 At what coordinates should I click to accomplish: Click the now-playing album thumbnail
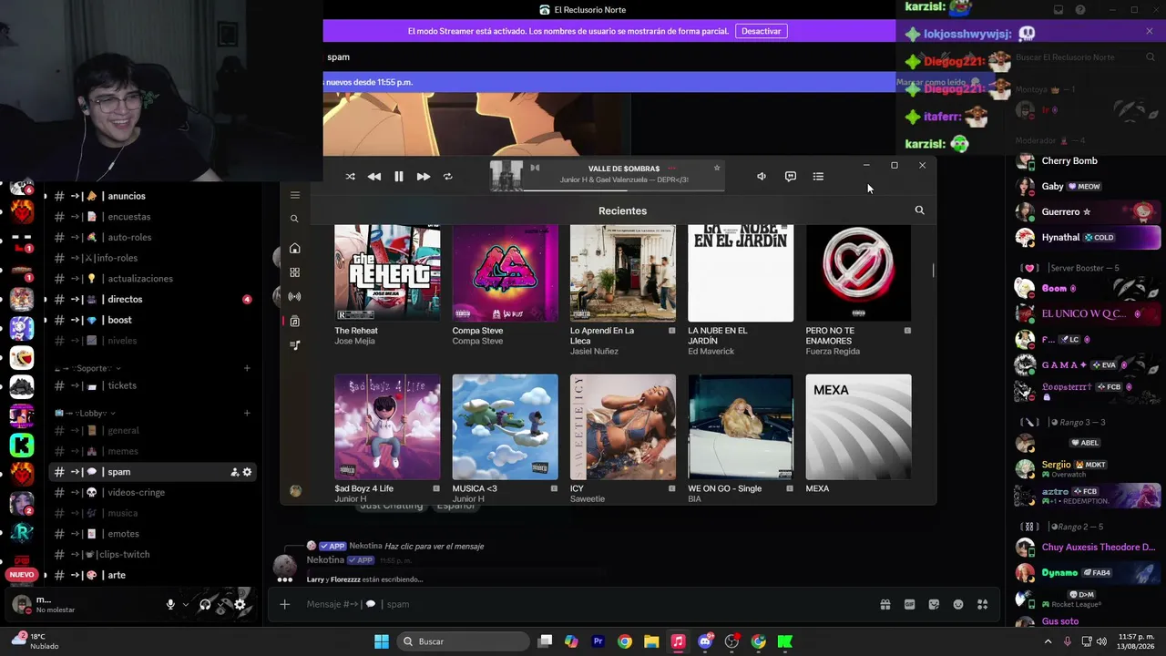pos(506,176)
